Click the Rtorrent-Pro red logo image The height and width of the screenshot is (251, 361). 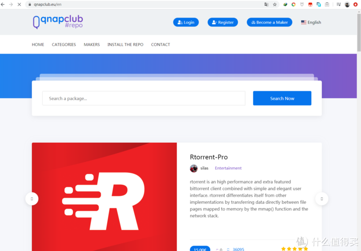[x=104, y=197]
